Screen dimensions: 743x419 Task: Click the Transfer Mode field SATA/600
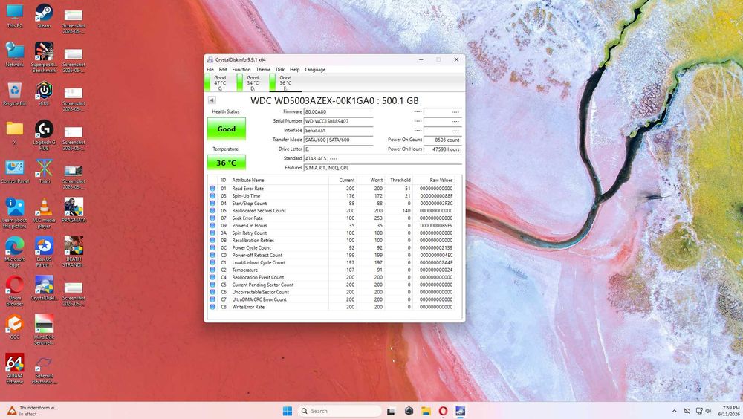(x=338, y=140)
